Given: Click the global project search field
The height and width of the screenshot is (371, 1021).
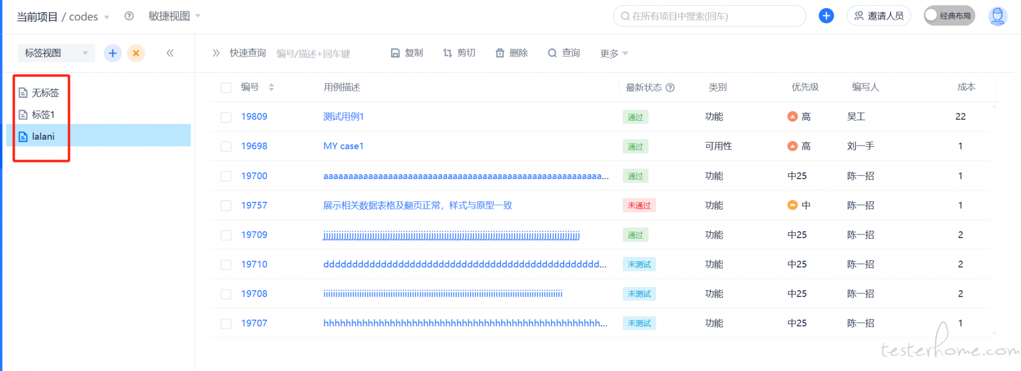Looking at the screenshot, I should [710, 16].
